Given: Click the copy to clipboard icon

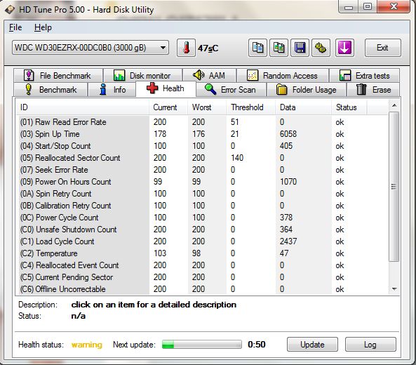Looking at the screenshot, I should coord(257,48).
